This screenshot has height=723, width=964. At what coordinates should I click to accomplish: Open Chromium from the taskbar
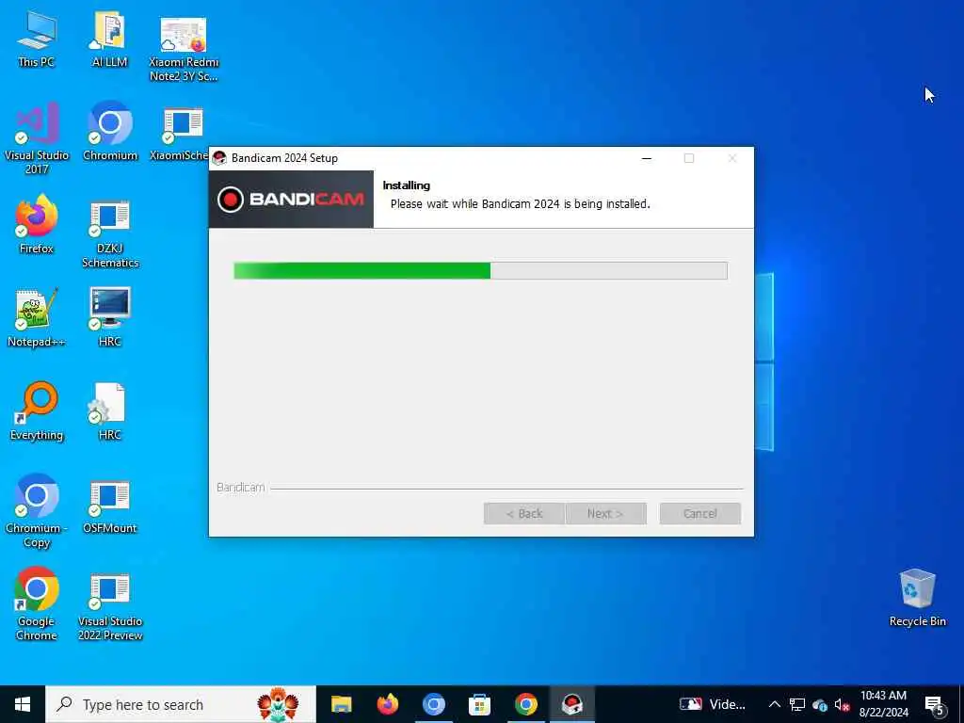(x=433, y=704)
